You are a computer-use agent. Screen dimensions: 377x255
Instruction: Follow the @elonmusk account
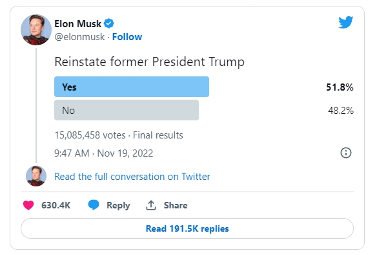click(127, 37)
